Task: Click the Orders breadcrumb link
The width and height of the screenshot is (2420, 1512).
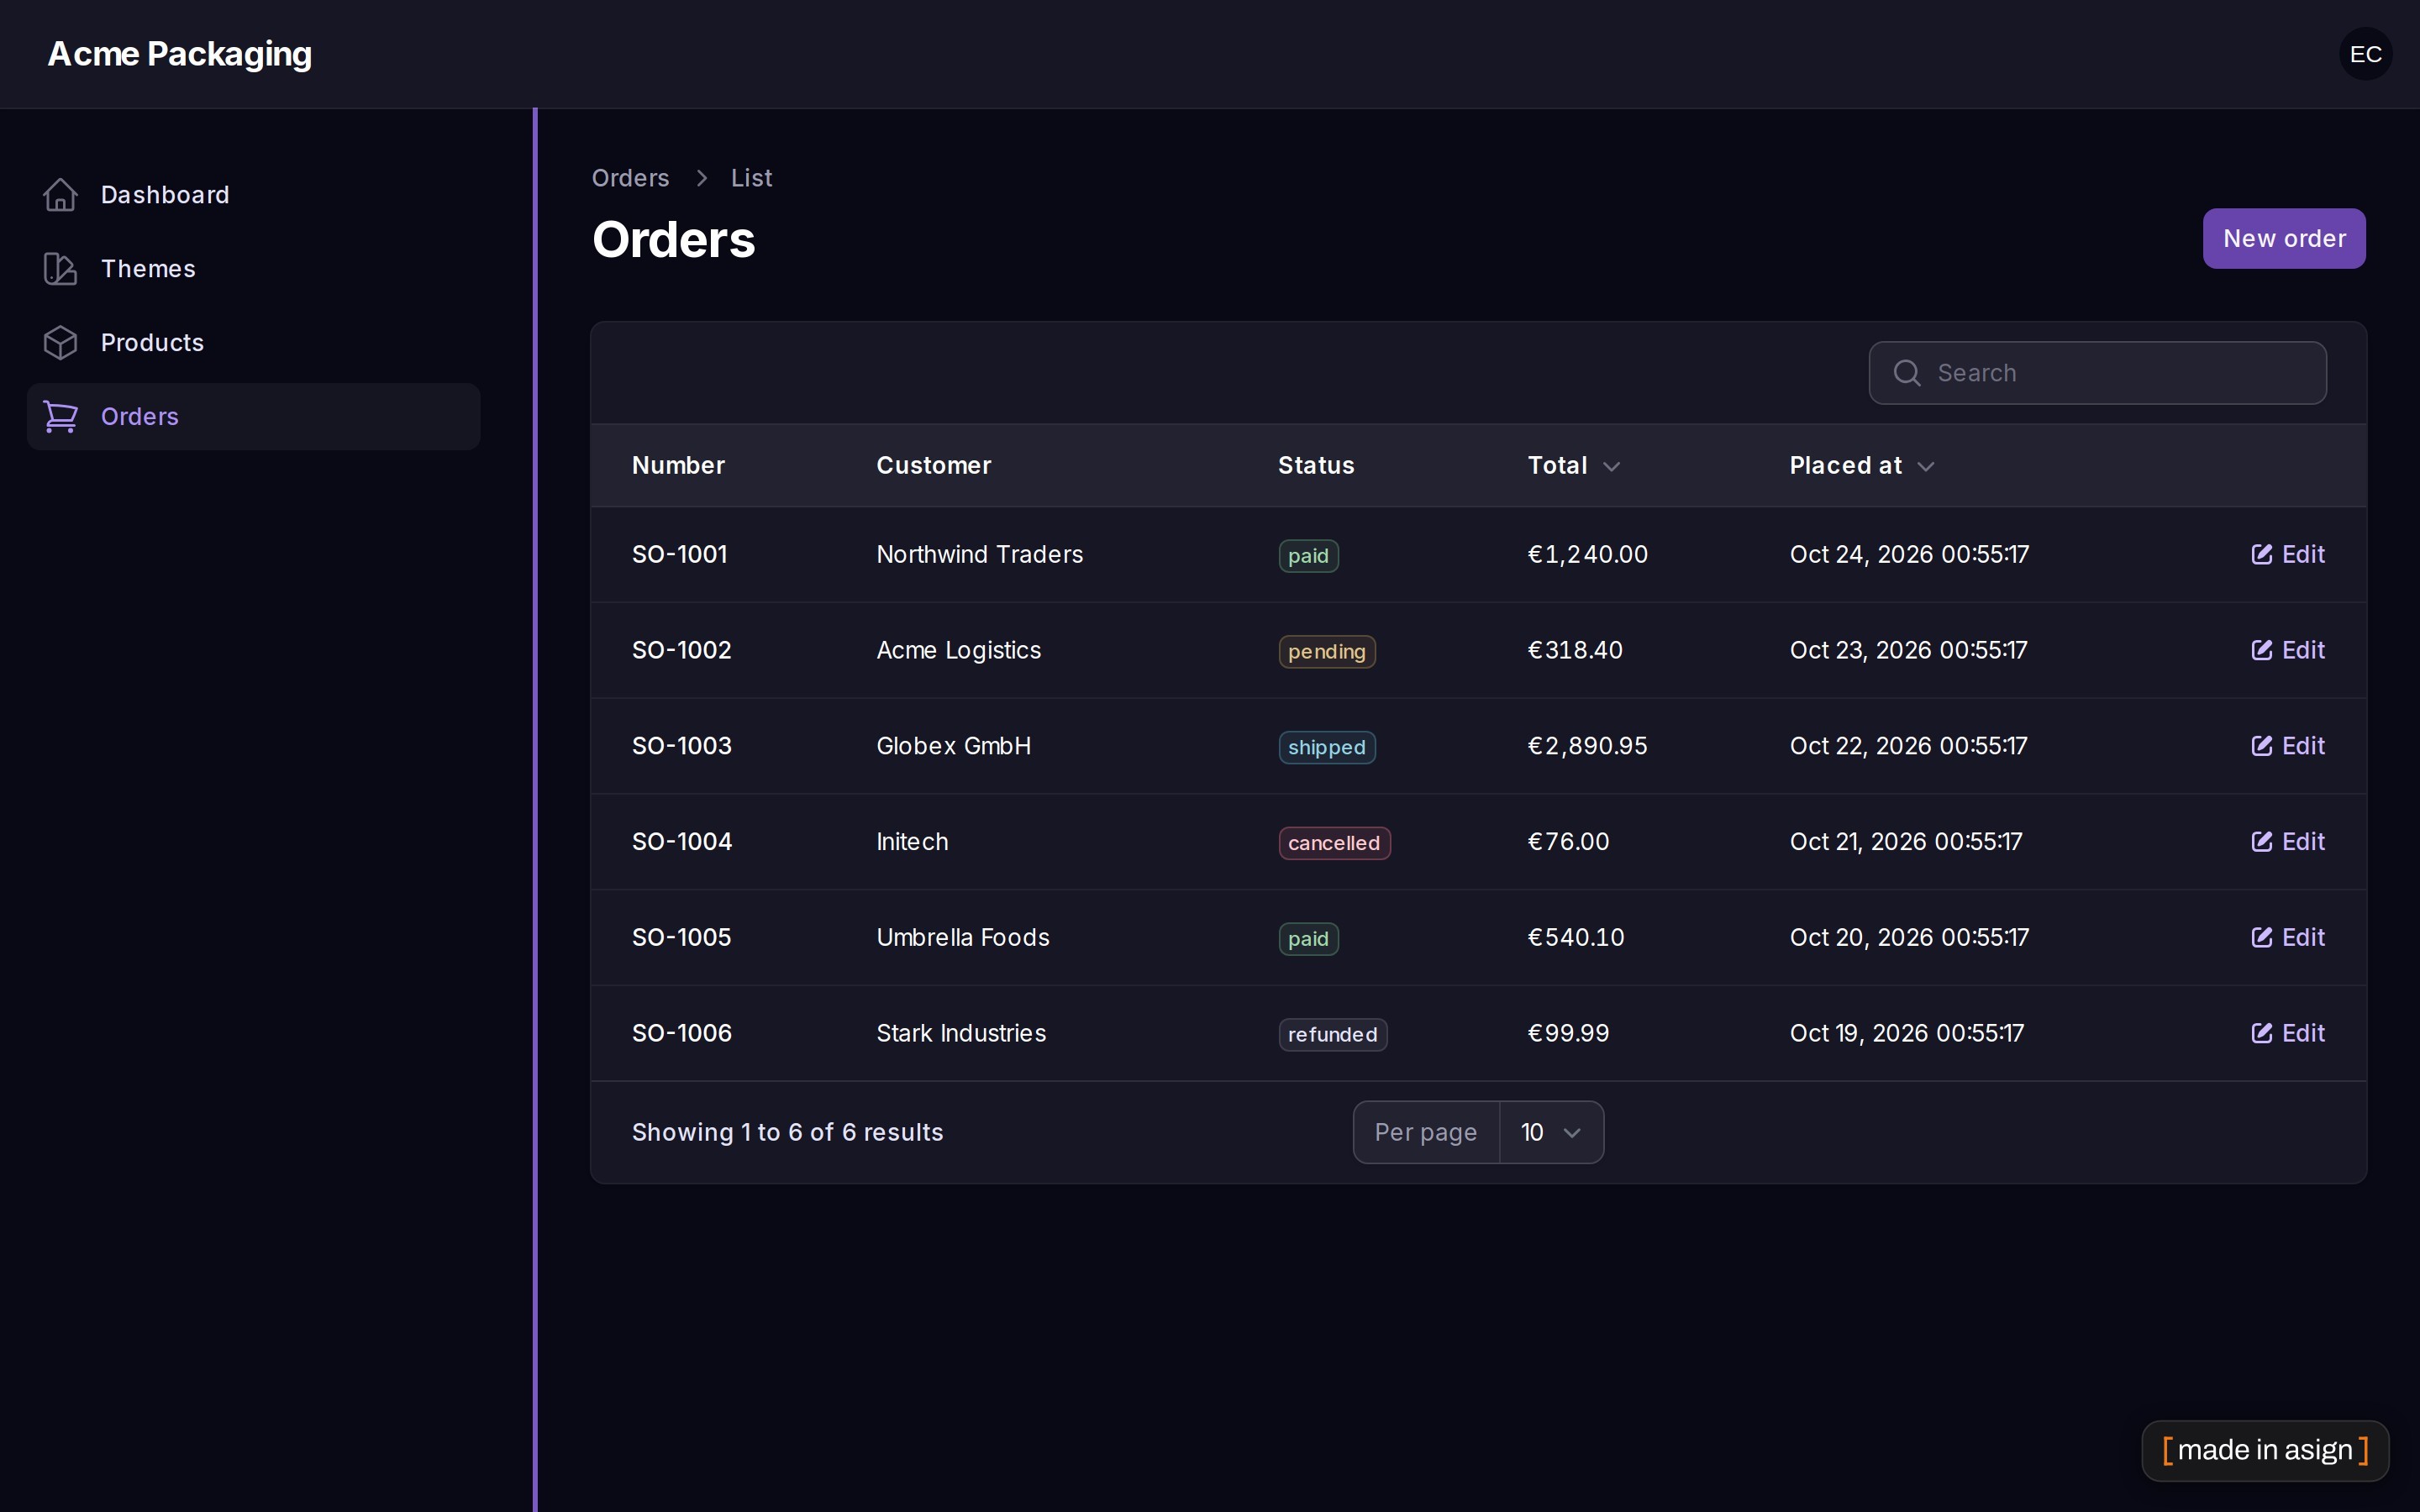Action: click(630, 178)
